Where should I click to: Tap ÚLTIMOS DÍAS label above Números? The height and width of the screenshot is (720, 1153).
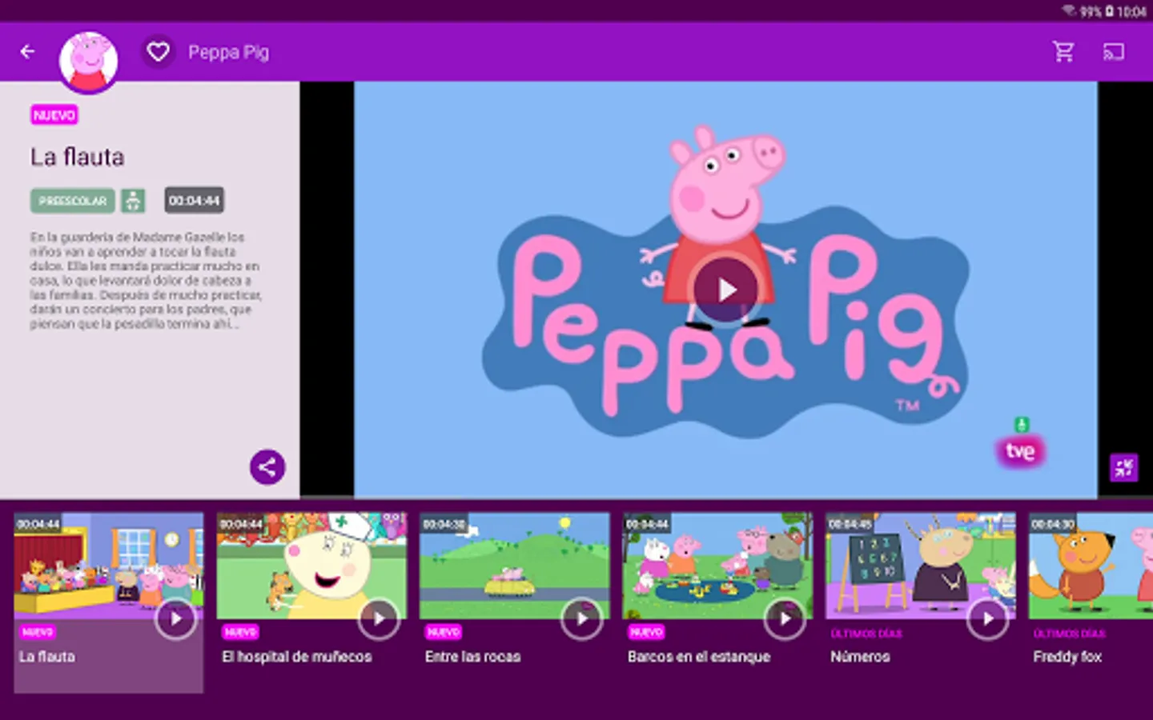[866, 634]
